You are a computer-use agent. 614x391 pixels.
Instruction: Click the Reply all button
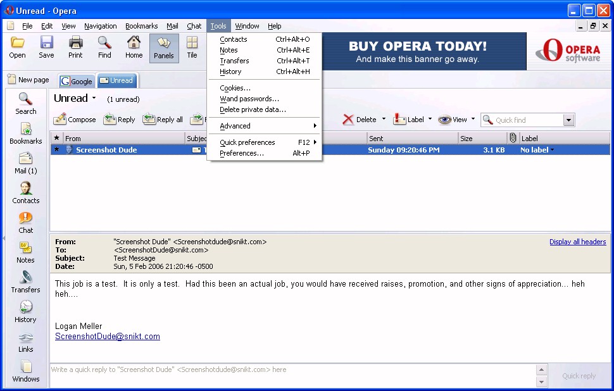(x=163, y=120)
